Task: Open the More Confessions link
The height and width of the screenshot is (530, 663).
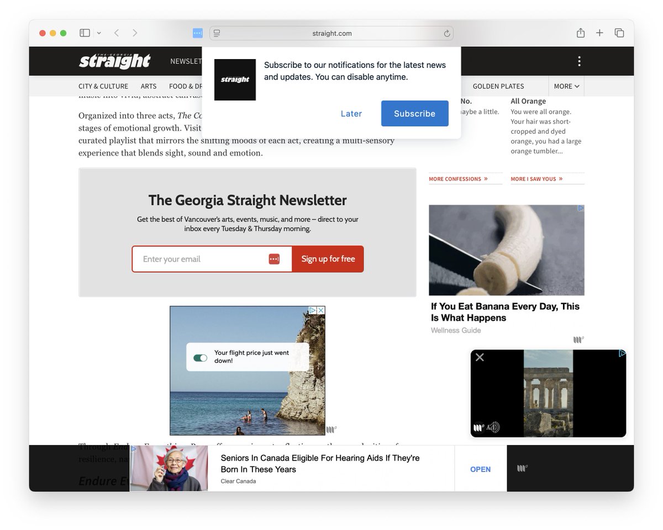Action: [x=458, y=179]
